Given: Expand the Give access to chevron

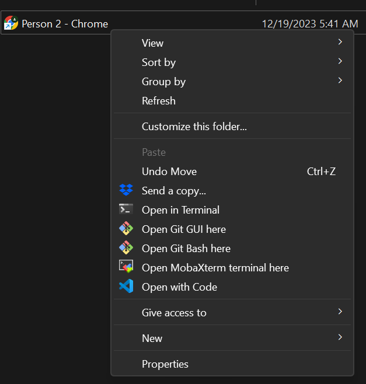Looking at the screenshot, I should coord(340,312).
